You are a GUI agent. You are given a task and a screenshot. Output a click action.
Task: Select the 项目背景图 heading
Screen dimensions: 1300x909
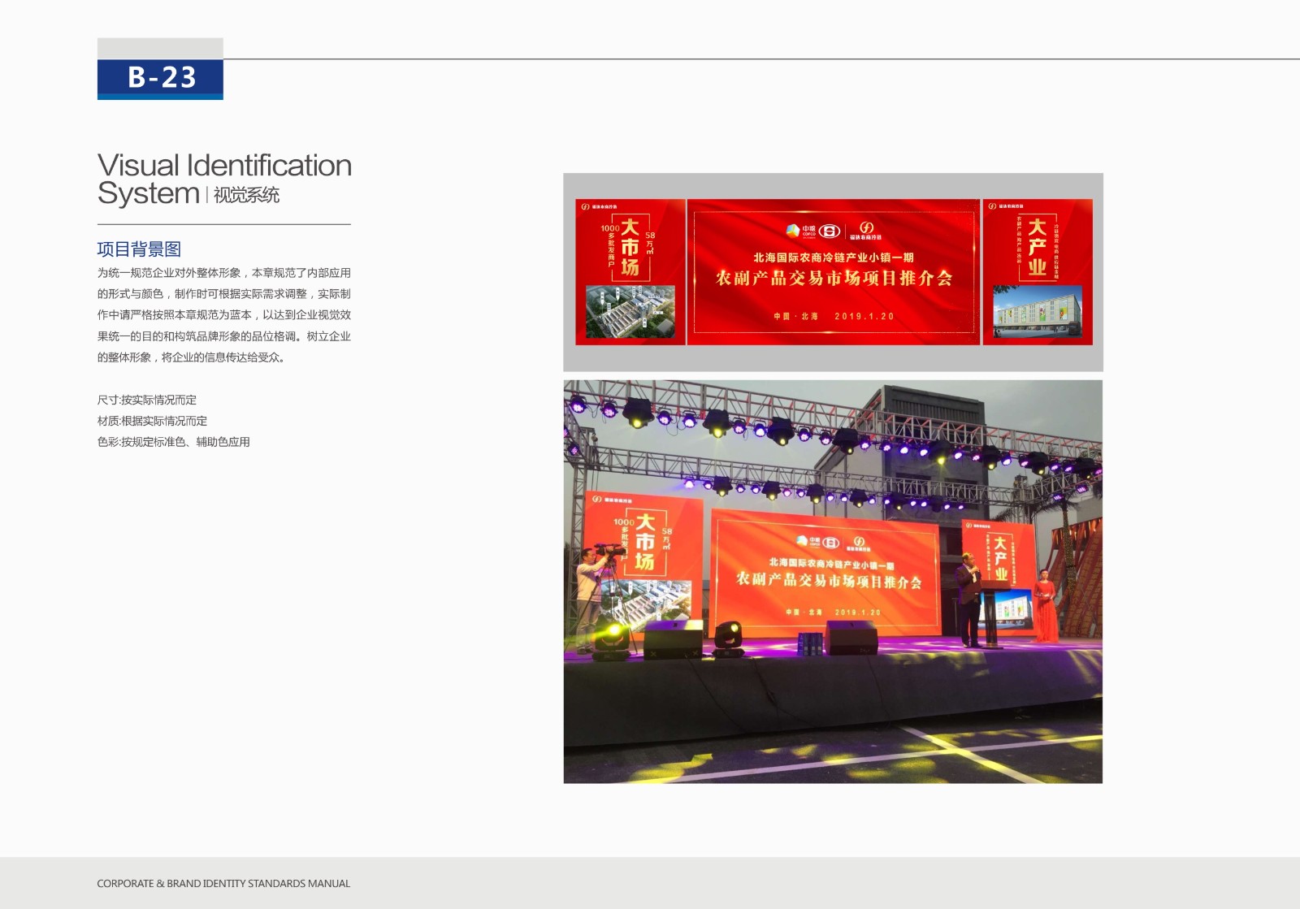[x=139, y=249]
